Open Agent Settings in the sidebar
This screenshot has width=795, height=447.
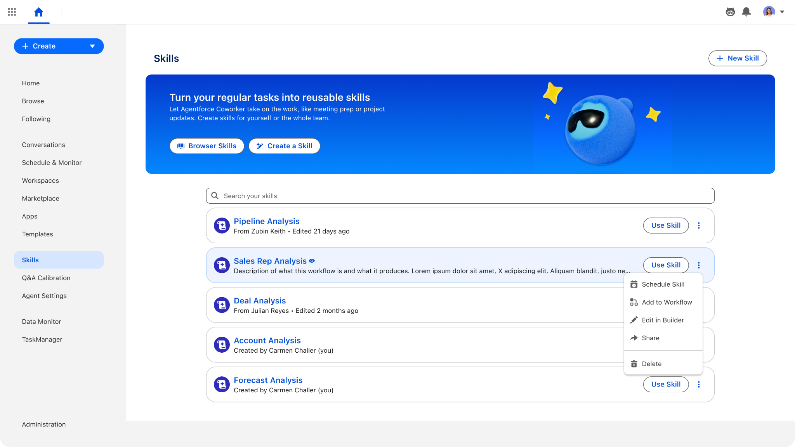tap(44, 296)
